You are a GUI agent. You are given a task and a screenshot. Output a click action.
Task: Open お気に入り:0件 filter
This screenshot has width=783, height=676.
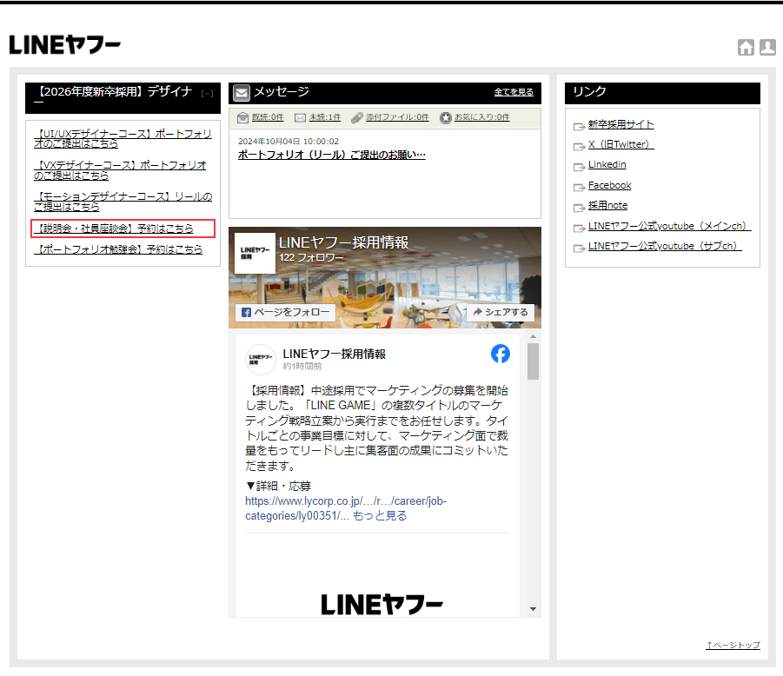pos(482,116)
